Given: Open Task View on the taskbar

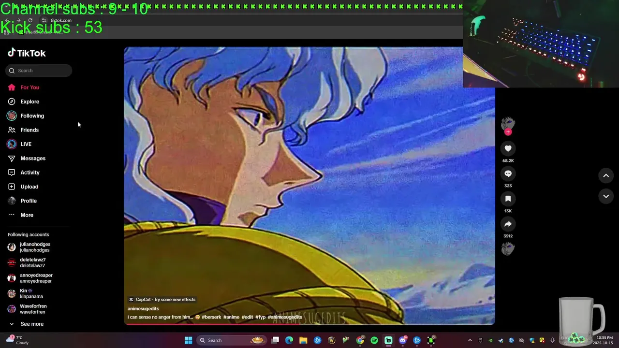Looking at the screenshot, I should point(275,340).
